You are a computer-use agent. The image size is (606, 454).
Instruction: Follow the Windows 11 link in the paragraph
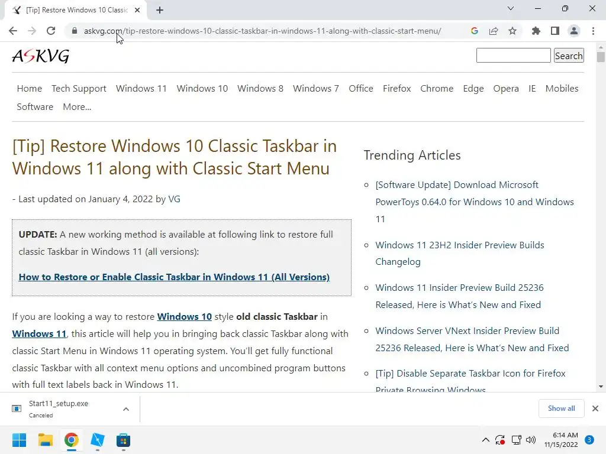[x=39, y=333]
